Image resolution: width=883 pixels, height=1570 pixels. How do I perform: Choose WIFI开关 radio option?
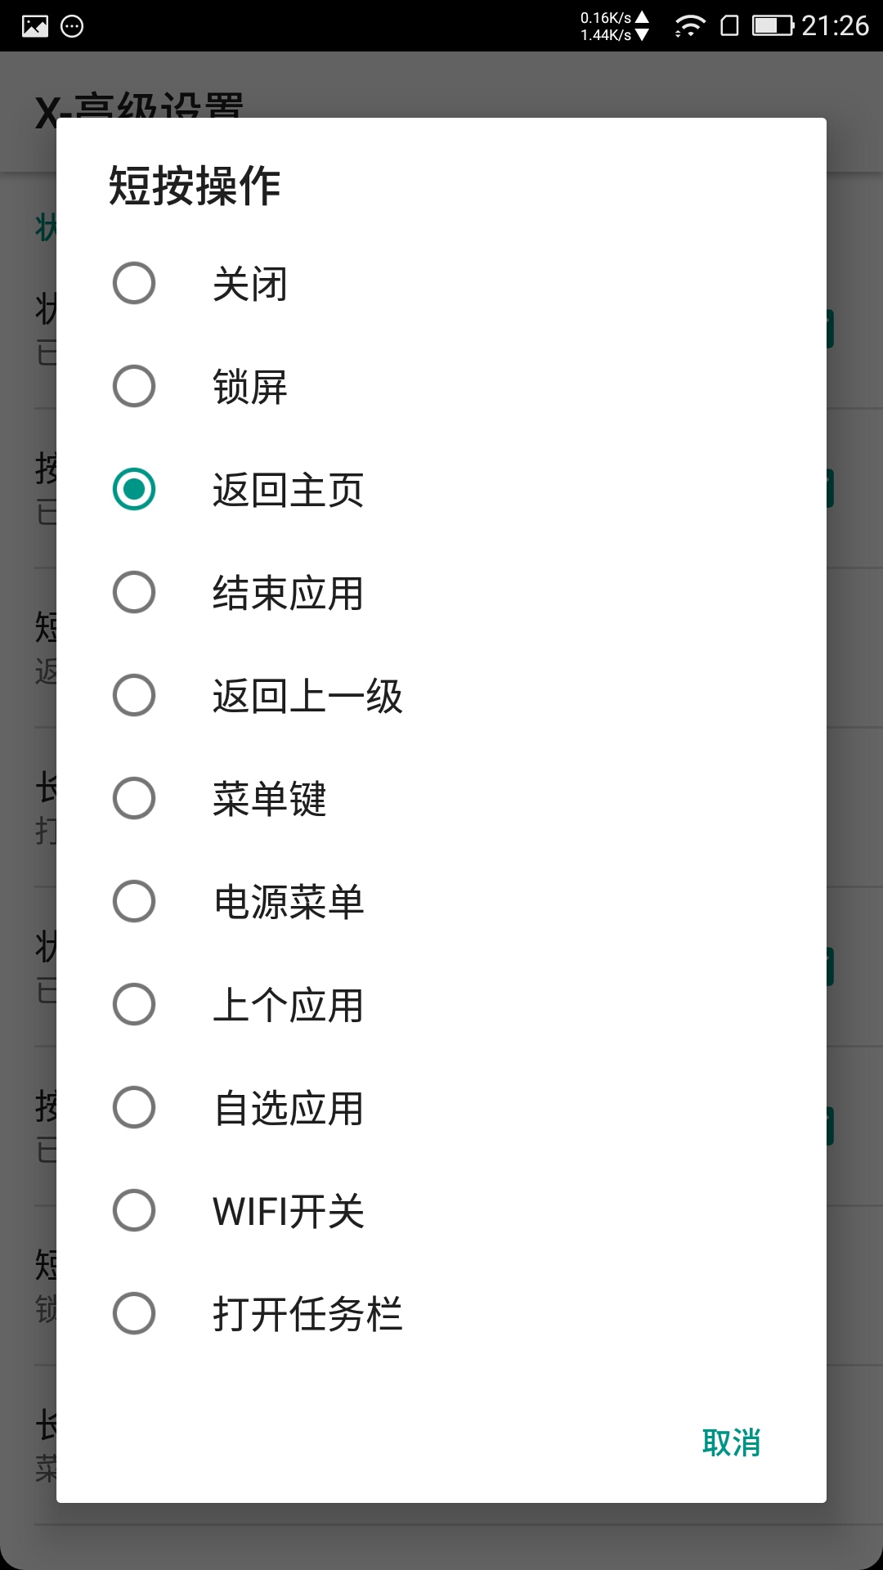point(134,1210)
